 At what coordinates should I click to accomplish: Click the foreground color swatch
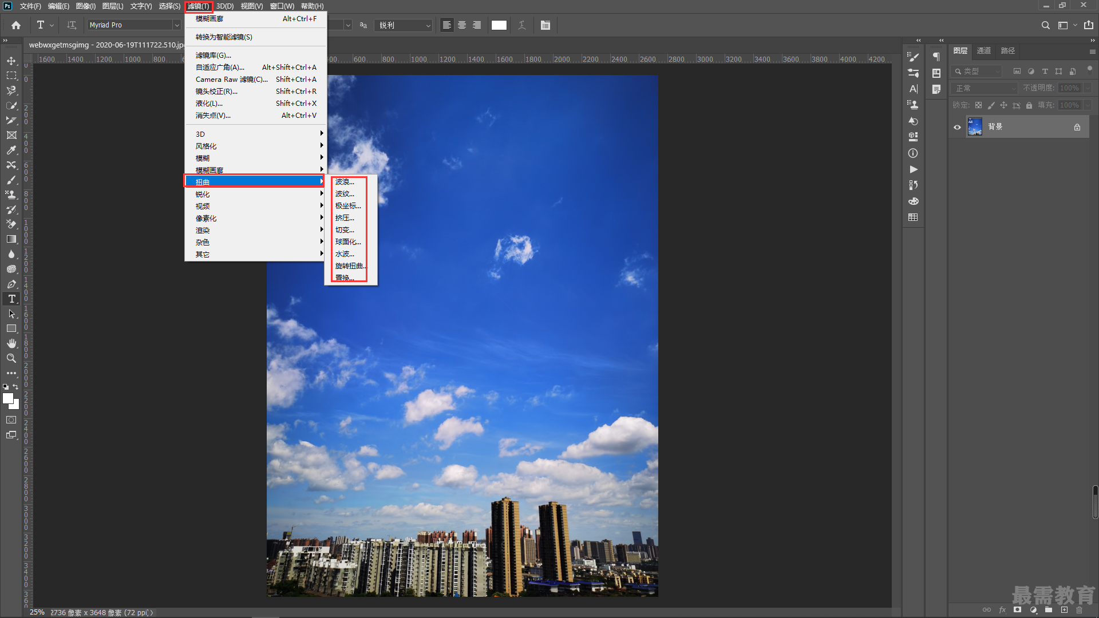tap(7, 398)
